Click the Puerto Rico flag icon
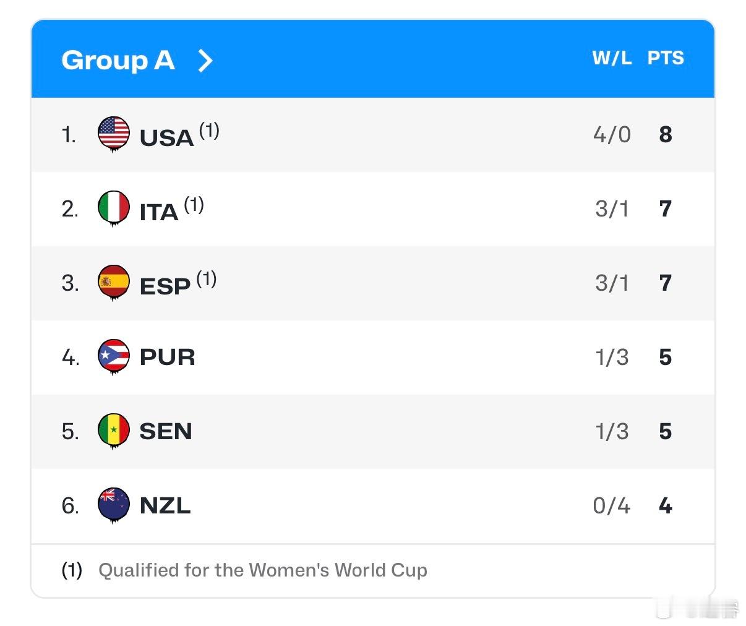Viewport: 746px width, 626px height. pyautogui.click(x=114, y=356)
